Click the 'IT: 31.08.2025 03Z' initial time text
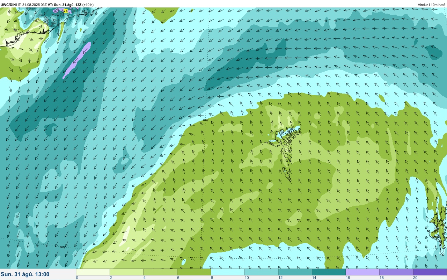Screen dimensions: 447x280 pyautogui.click(x=32, y=5)
